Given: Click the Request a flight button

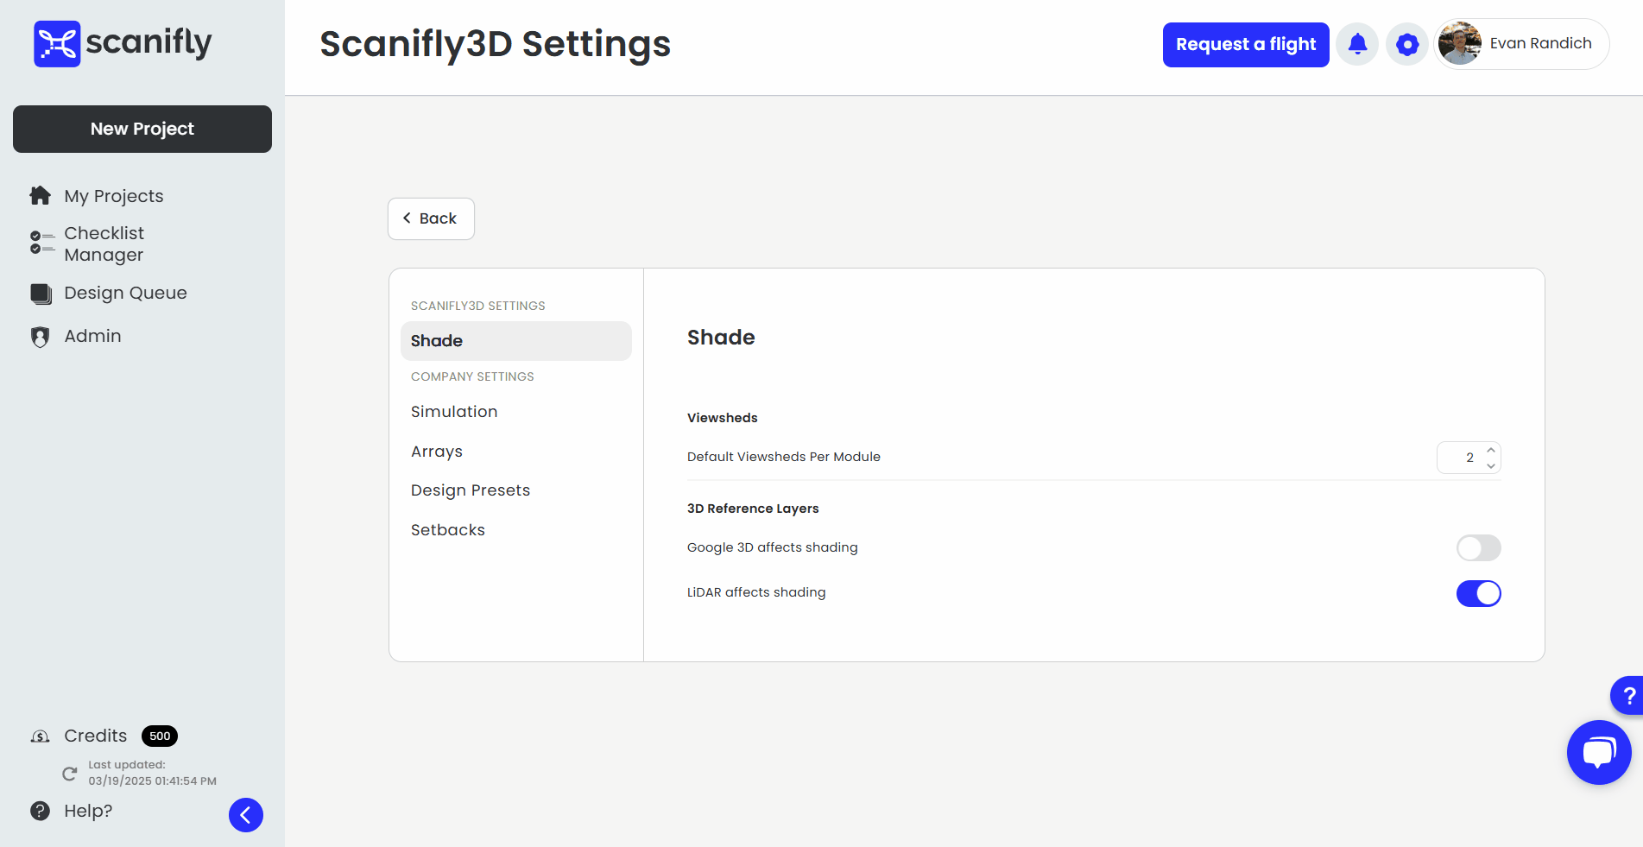Looking at the screenshot, I should coord(1245,44).
